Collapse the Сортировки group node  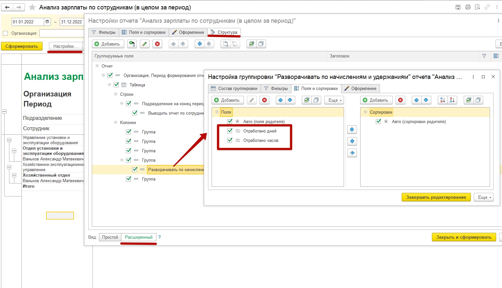pos(365,112)
